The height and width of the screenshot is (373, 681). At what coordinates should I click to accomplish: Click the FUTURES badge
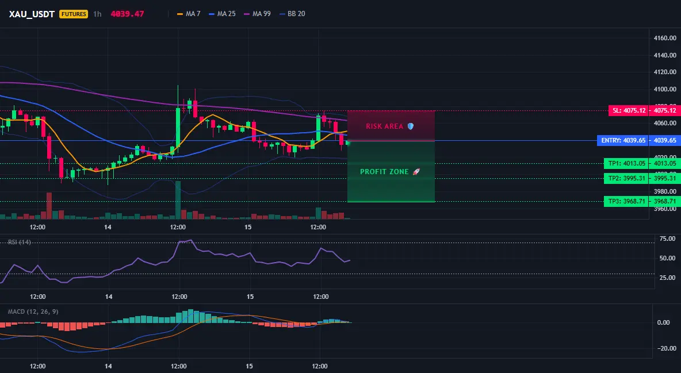pos(74,14)
